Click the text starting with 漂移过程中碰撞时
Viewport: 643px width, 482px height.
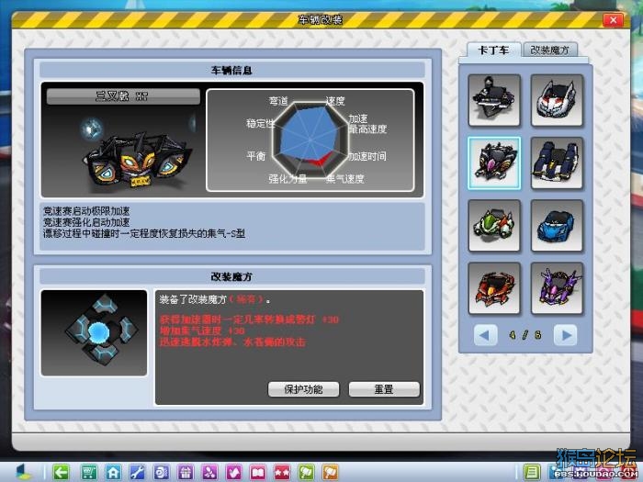[x=144, y=233]
